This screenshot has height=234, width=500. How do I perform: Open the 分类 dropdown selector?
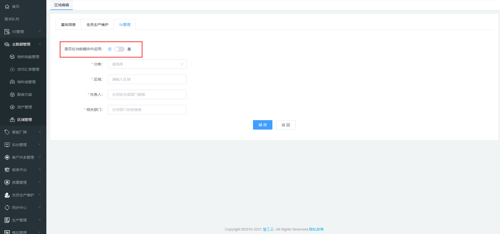(147, 64)
